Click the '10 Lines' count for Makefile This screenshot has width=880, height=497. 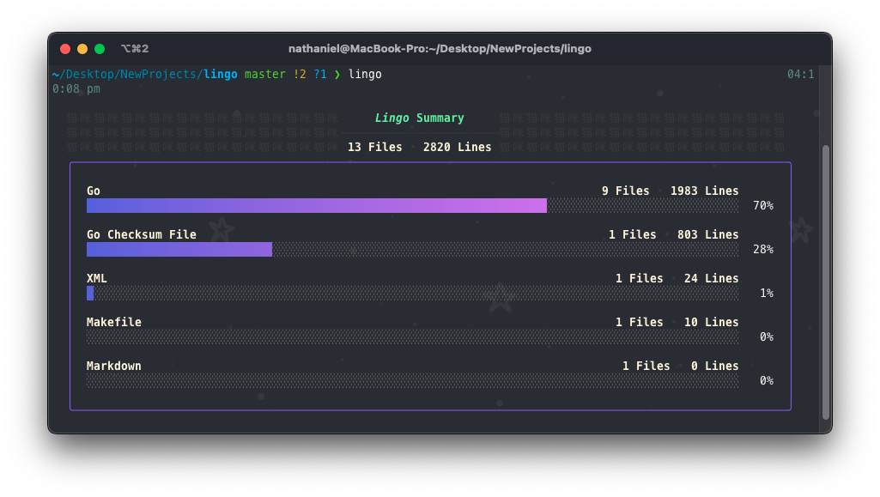[711, 322]
